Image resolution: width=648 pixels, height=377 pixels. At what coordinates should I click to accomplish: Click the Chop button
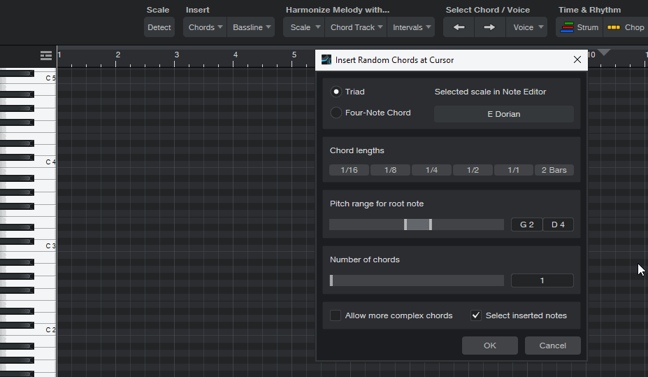(x=625, y=27)
